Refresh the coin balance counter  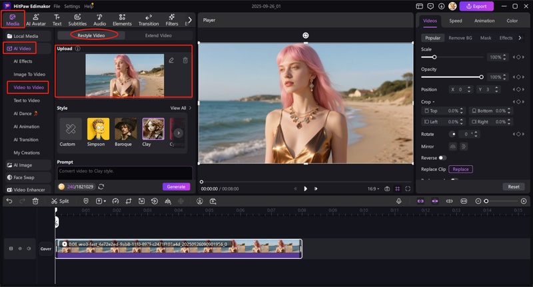coord(101,186)
